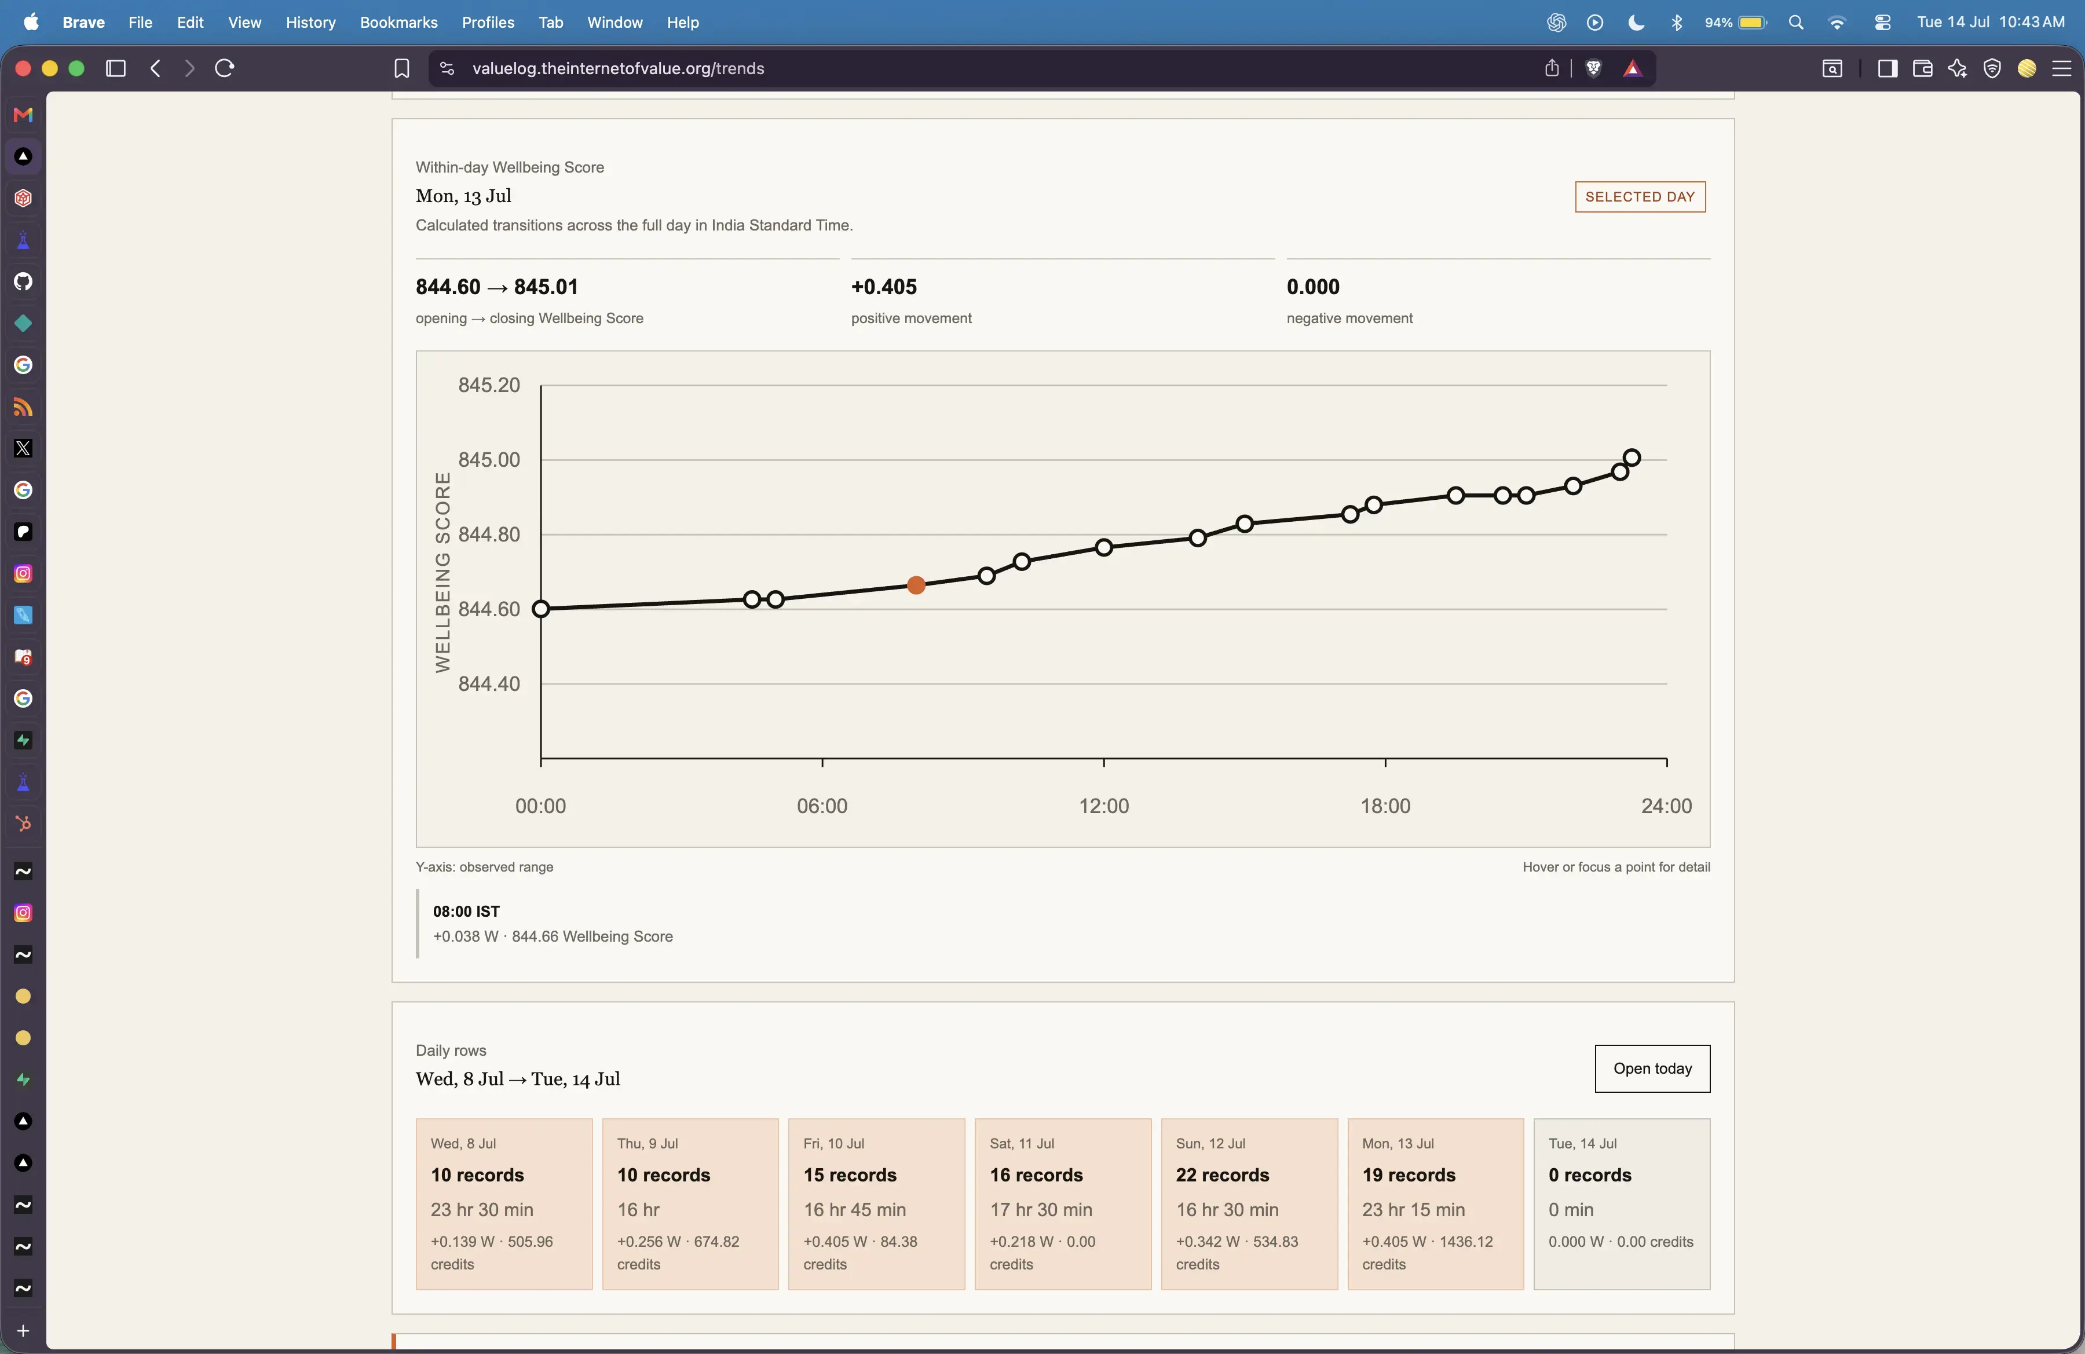2085x1354 pixels.
Task: Click the '+0.405' positive movement value
Action: (x=884, y=287)
